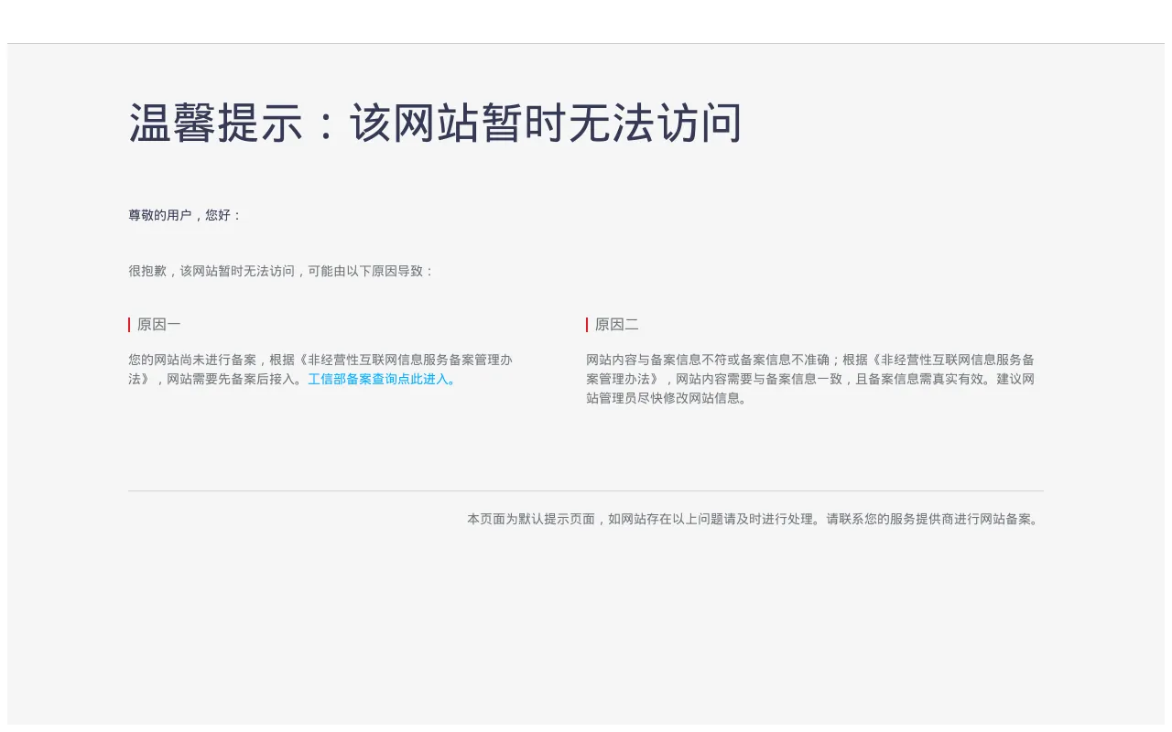Click the sentence 很抱歉，该网站暂时无法访问
This screenshot has width=1172, height=732.
coord(282,271)
